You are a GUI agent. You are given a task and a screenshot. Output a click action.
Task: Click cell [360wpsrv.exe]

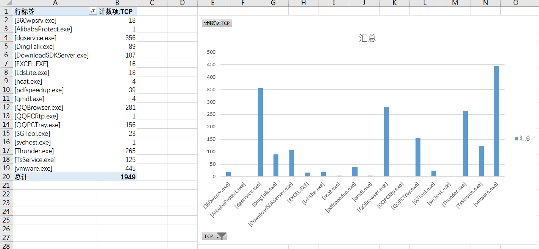tap(55, 20)
